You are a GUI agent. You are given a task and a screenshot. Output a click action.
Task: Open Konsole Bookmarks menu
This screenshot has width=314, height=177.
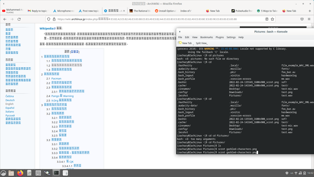coord(207,37)
